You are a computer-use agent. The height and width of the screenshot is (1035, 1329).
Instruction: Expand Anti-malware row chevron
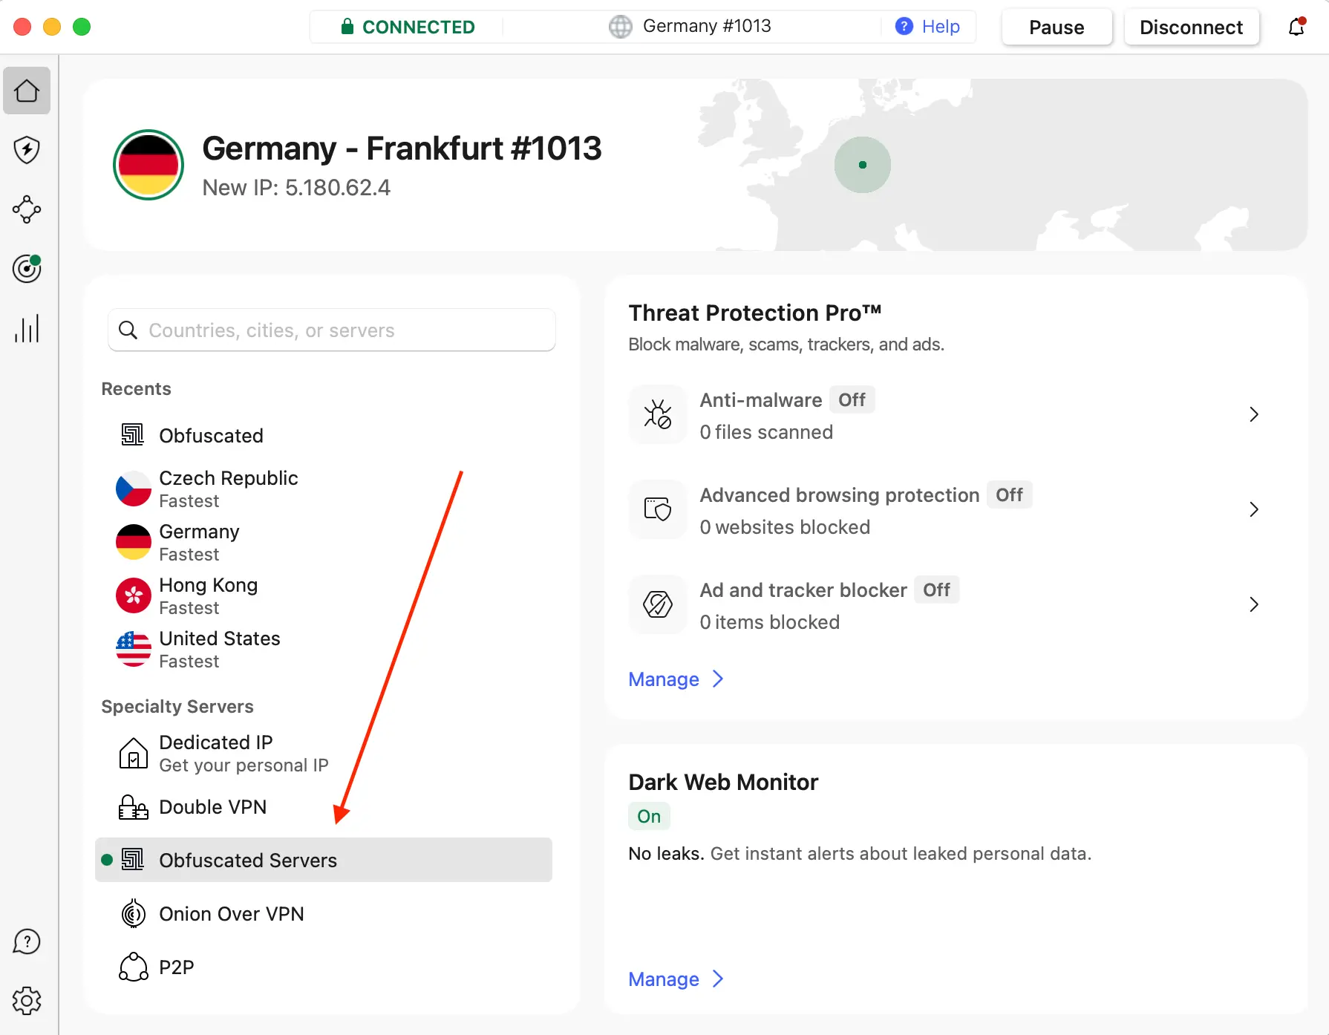tap(1253, 414)
